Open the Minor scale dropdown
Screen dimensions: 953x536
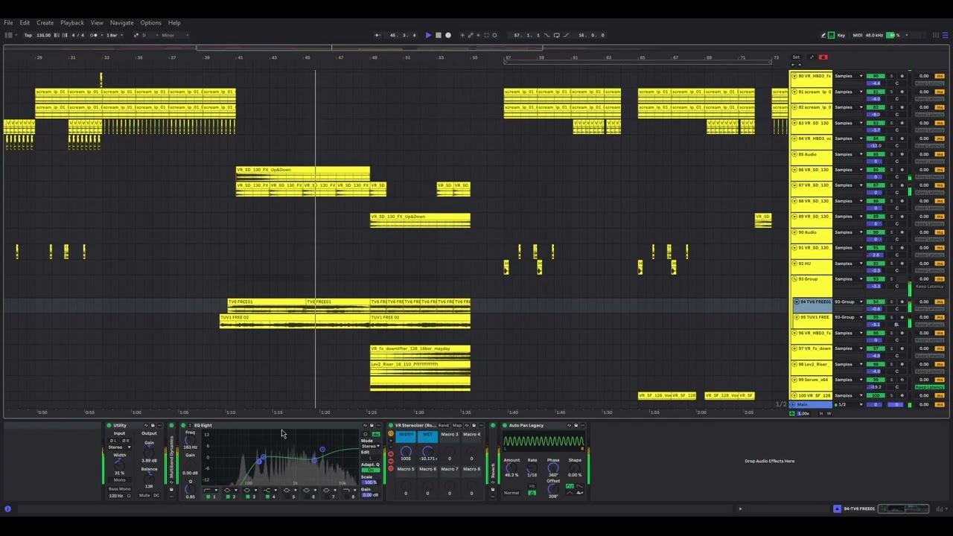(175, 35)
